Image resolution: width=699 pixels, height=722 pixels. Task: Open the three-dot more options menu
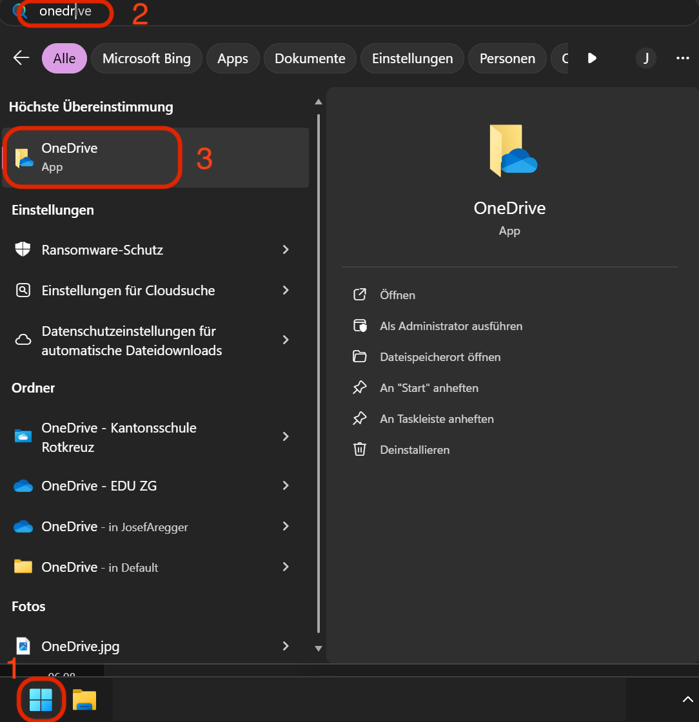(x=682, y=58)
